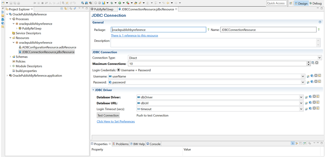
Task: Click the first icon right of the Username field
Action: point(308,76)
